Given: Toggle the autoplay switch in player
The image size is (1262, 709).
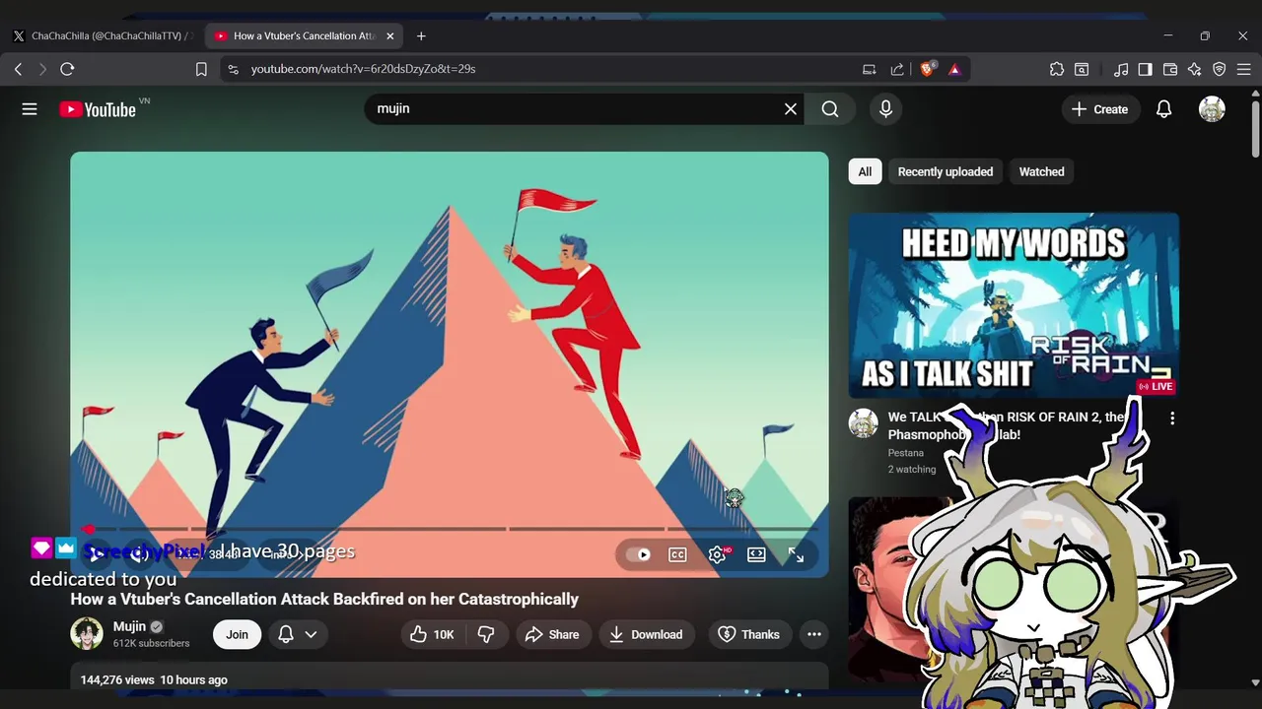Looking at the screenshot, I should 638,554.
